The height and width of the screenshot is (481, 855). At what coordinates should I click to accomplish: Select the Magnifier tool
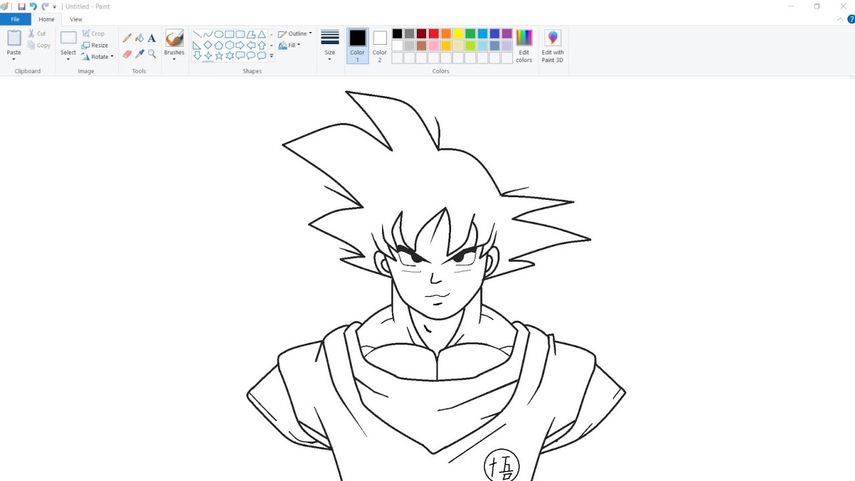click(x=152, y=53)
